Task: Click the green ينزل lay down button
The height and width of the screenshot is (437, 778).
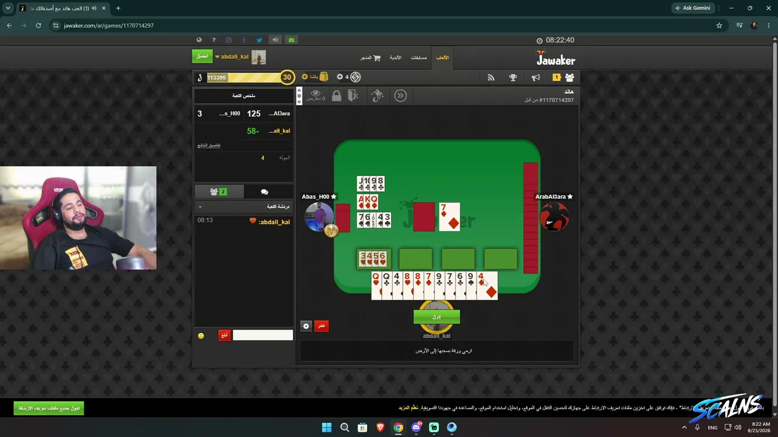Action: point(436,317)
